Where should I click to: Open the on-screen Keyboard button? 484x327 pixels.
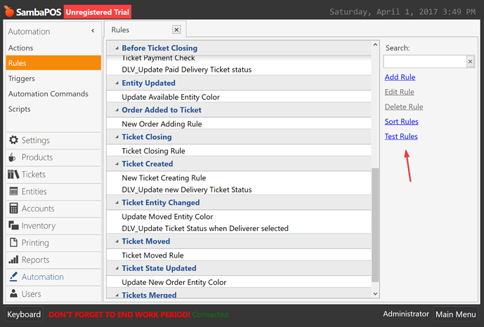coord(24,314)
